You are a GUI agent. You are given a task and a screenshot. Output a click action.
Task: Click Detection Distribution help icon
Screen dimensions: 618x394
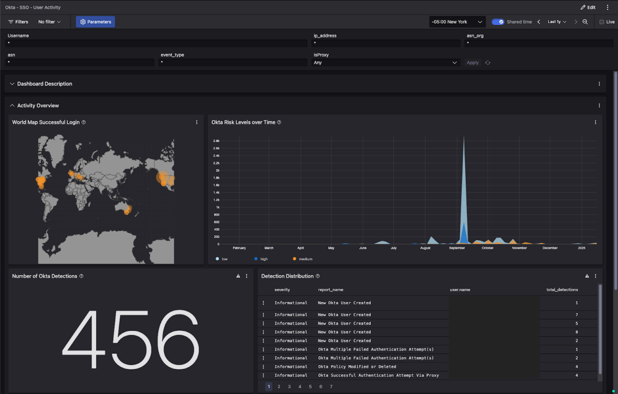tap(318, 276)
